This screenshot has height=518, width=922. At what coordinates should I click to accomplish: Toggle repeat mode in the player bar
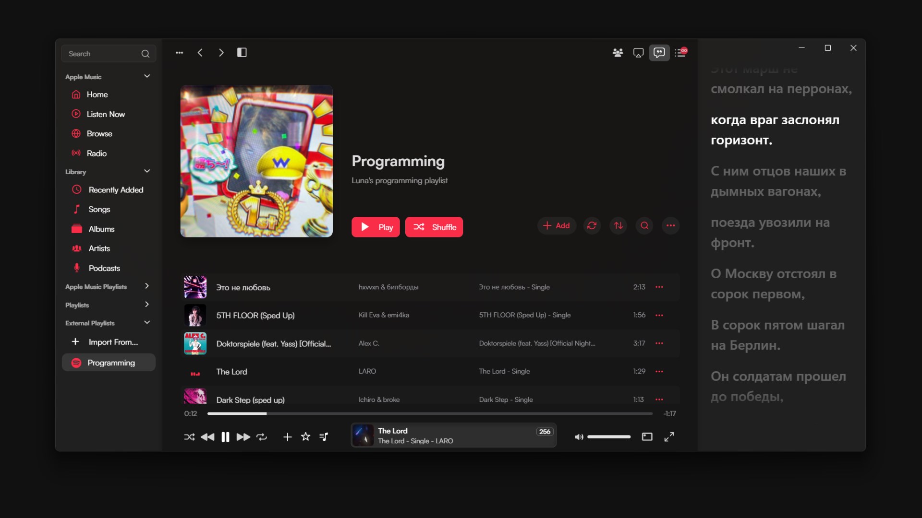point(261,436)
